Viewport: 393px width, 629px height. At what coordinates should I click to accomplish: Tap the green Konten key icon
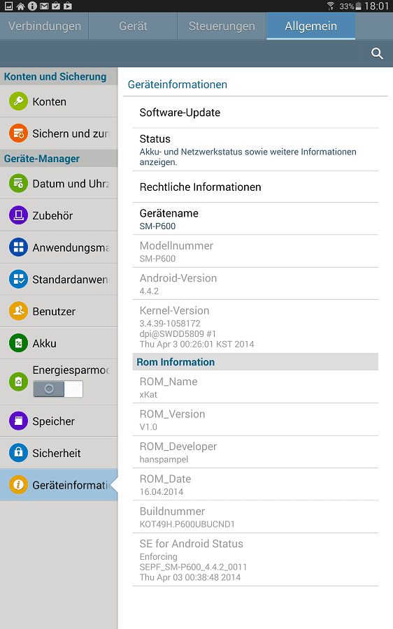tap(18, 101)
